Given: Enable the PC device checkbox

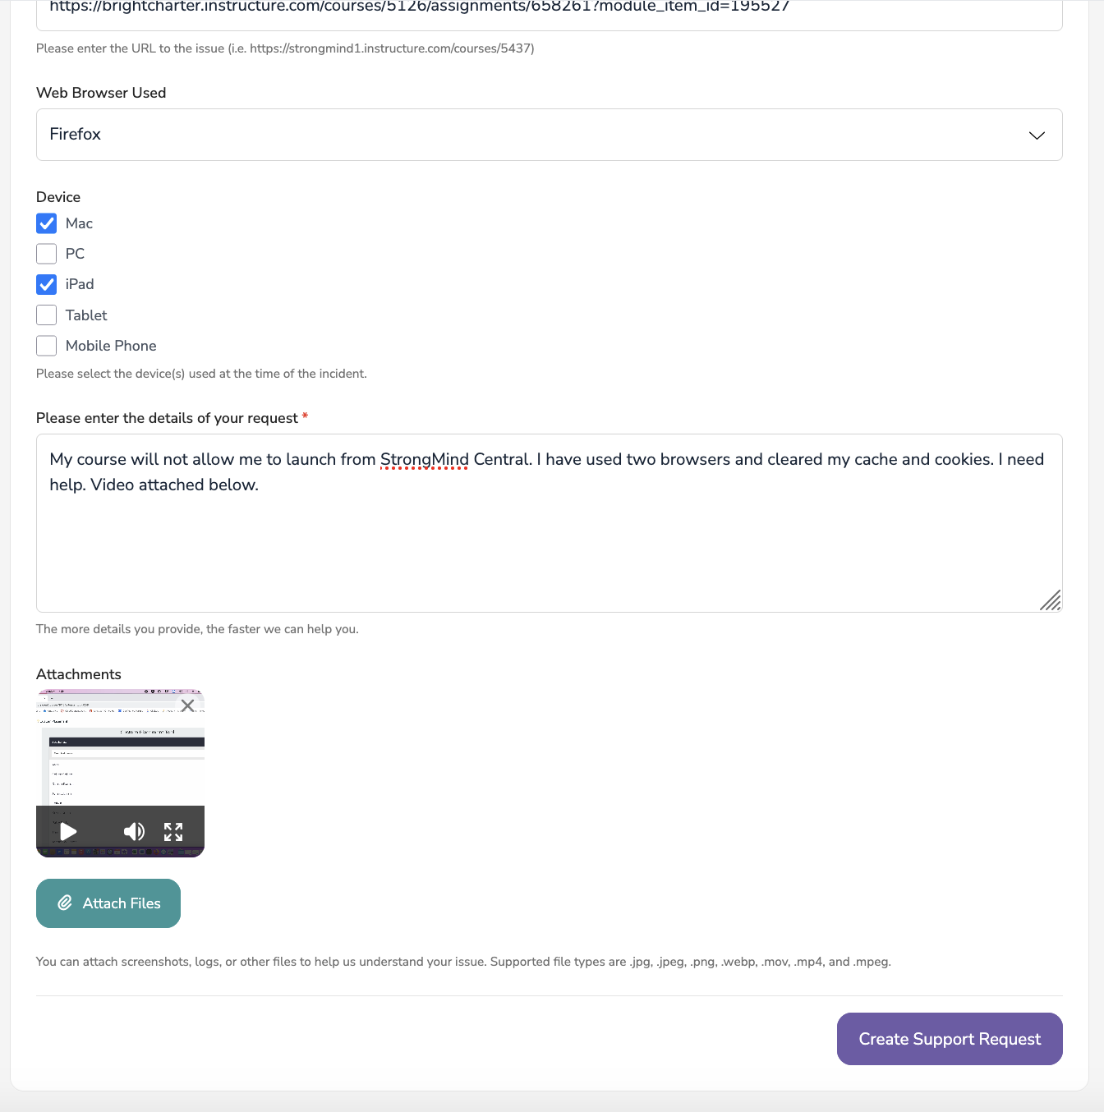Looking at the screenshot, I should pos(46,254).
